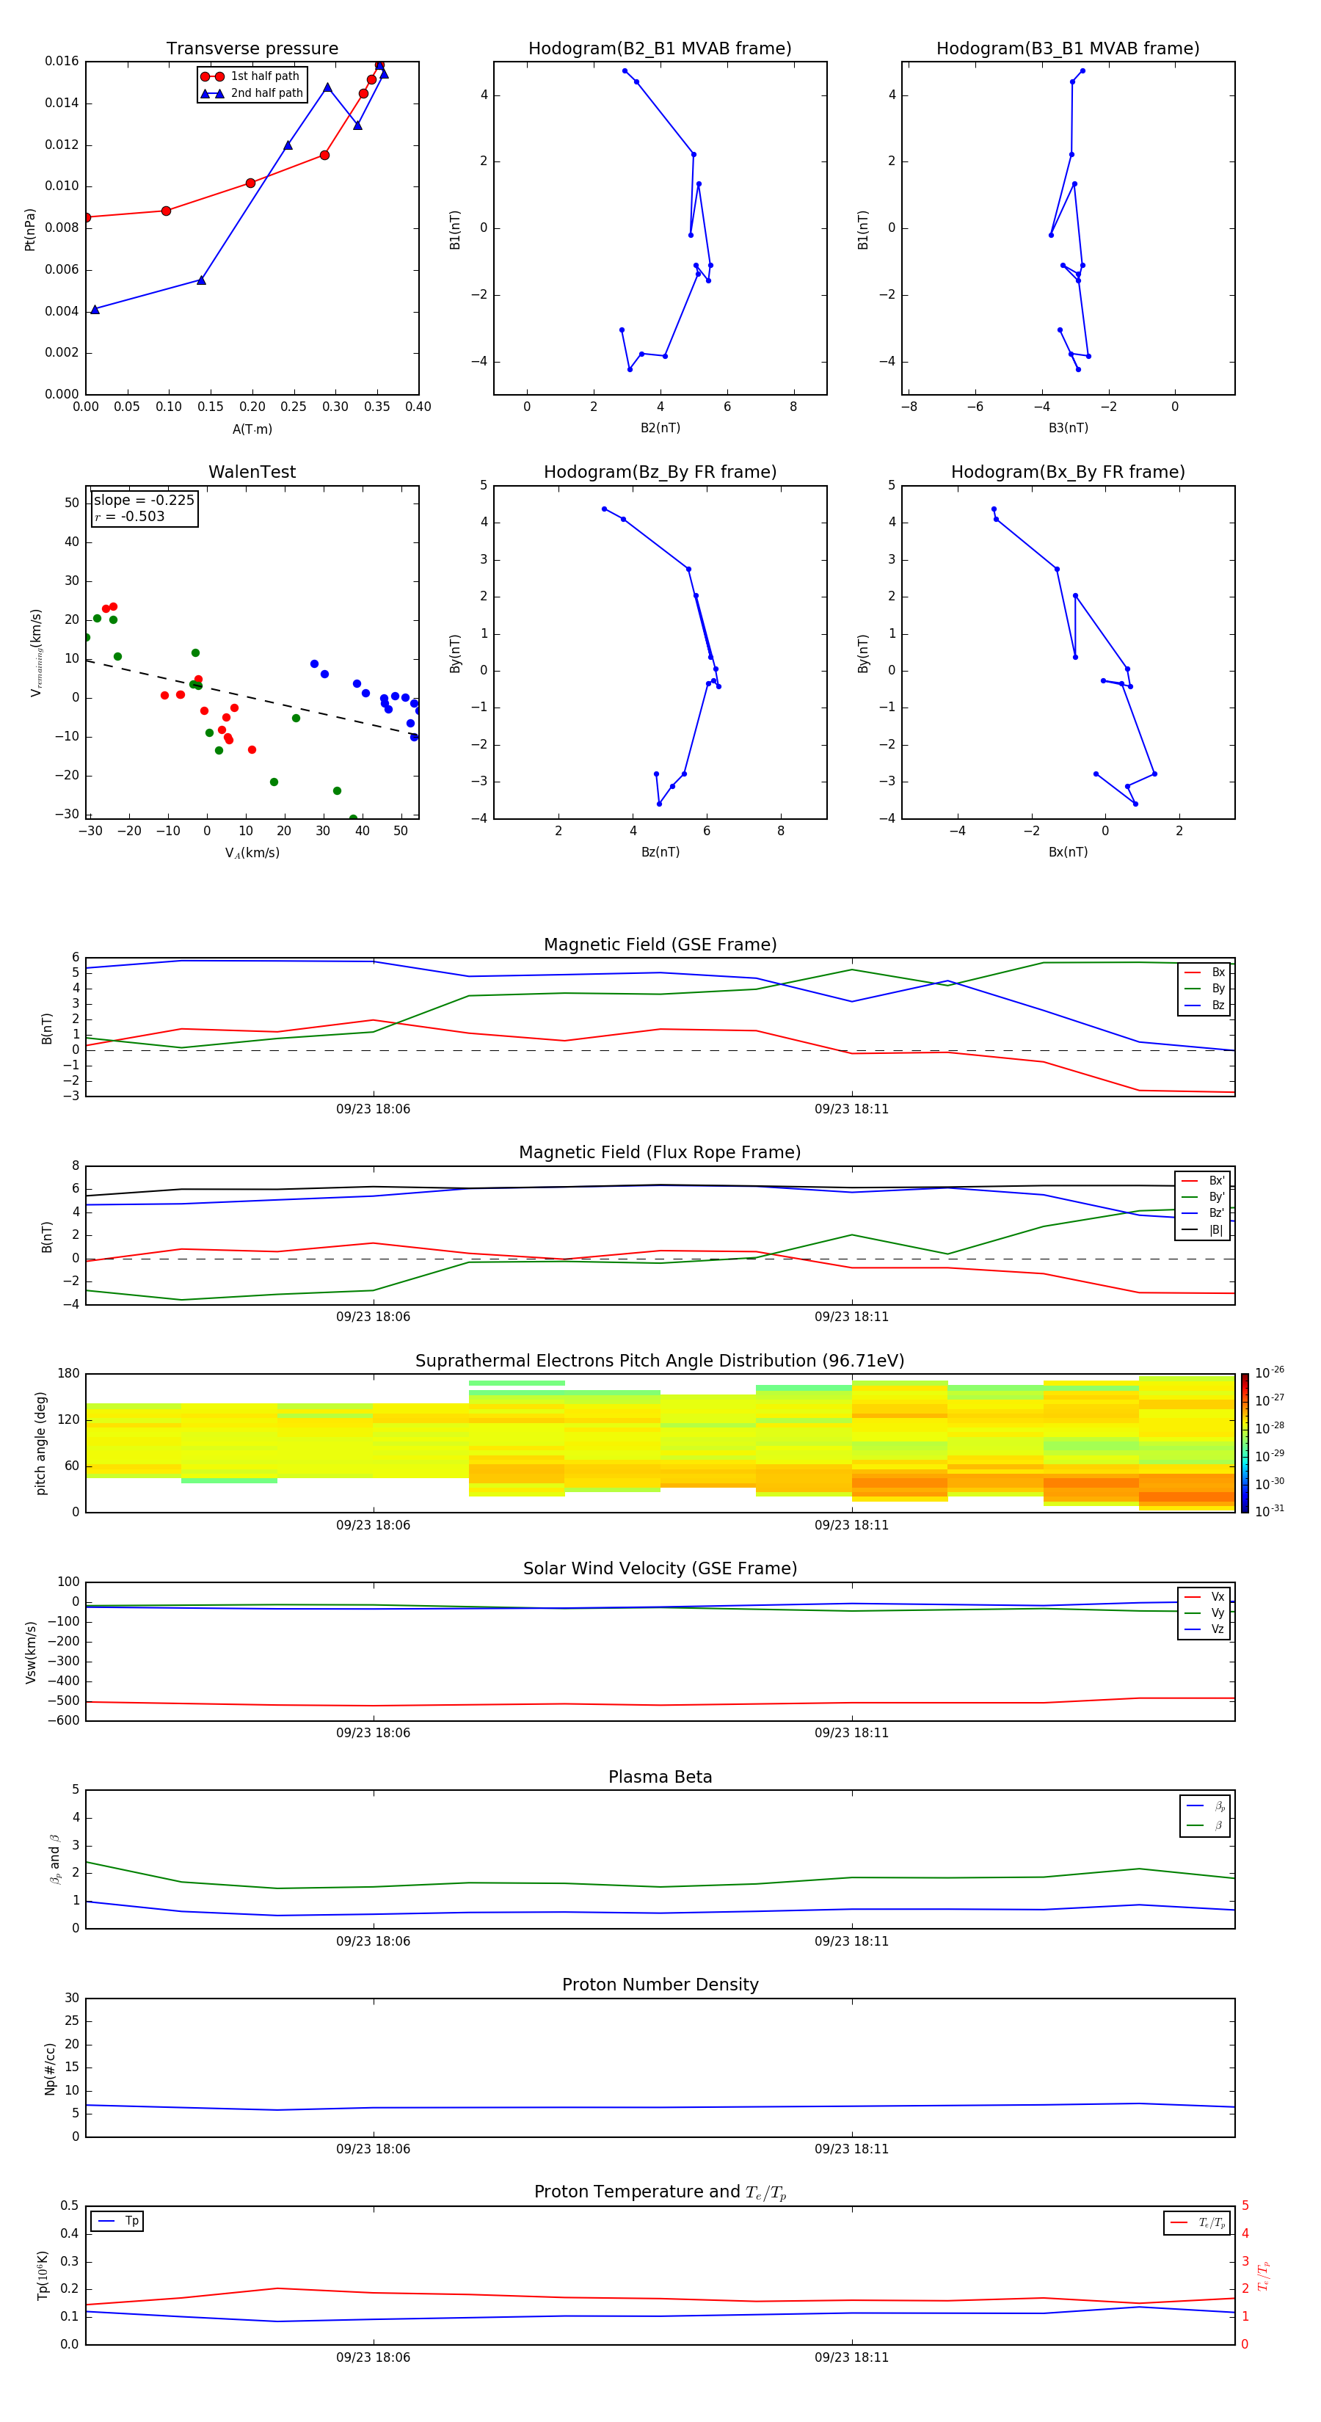
Task: Click the '2nd half path' legend entry
Action: 252,93
